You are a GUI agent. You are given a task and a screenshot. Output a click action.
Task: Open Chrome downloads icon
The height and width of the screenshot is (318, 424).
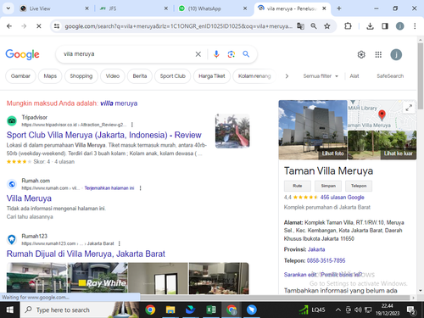(370, 26)
